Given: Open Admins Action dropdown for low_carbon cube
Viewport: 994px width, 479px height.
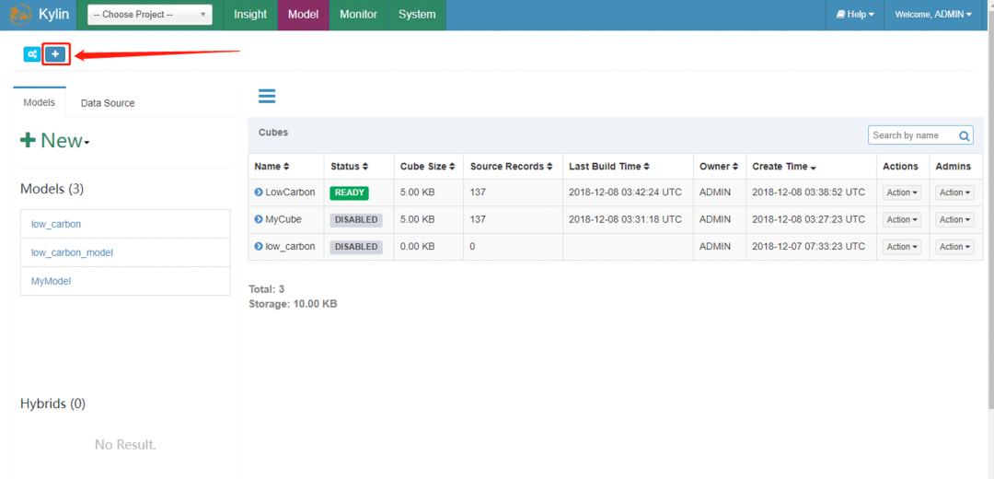Looking at the screenshot, I should 954,247.
